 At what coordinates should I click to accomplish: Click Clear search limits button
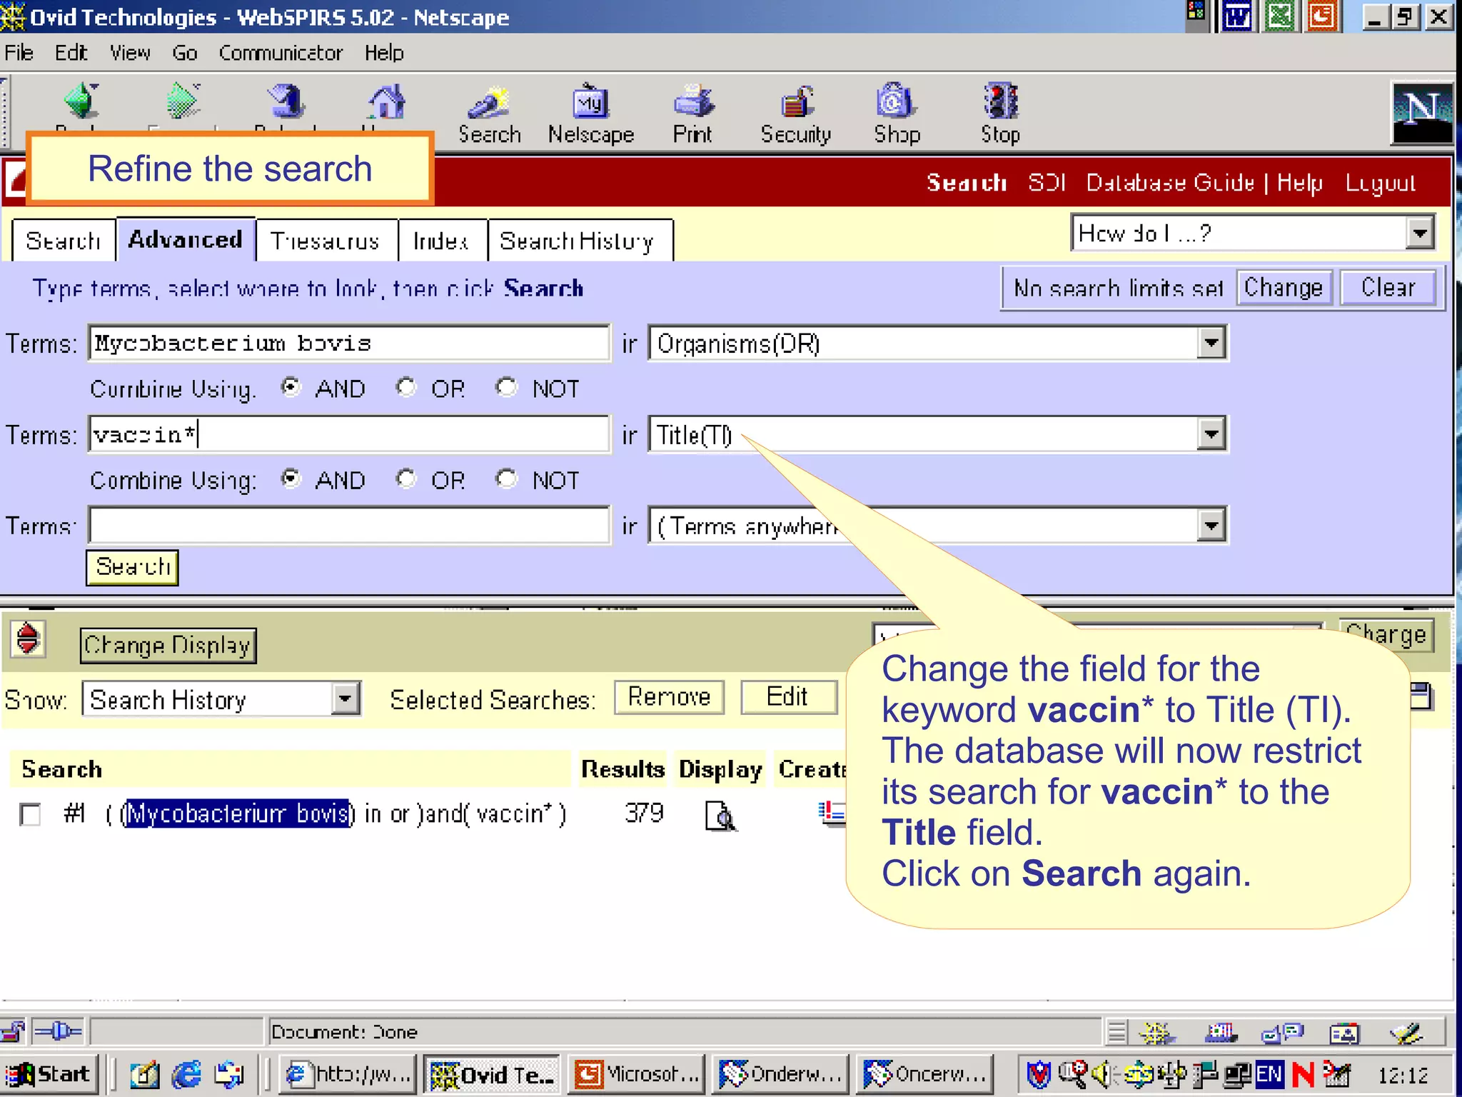(x=1388, y=287)
